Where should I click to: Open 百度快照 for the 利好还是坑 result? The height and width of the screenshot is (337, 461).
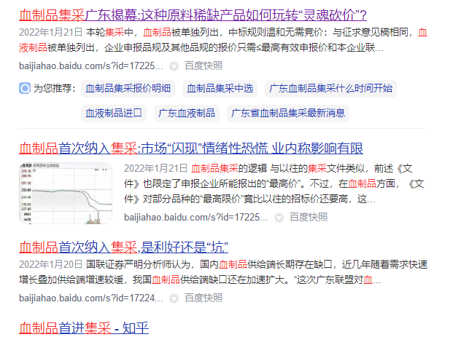click(x=204, y=298)
